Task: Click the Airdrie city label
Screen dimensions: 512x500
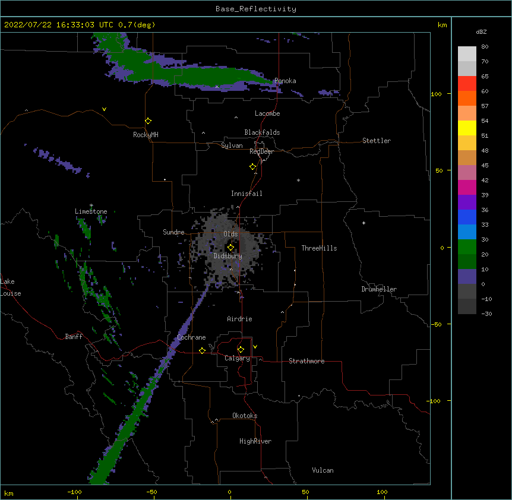Action: (x=240, y=319)
